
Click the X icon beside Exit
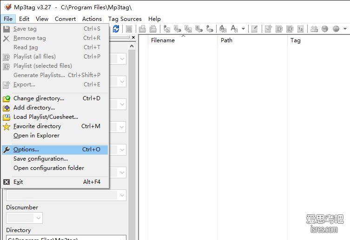6,182
